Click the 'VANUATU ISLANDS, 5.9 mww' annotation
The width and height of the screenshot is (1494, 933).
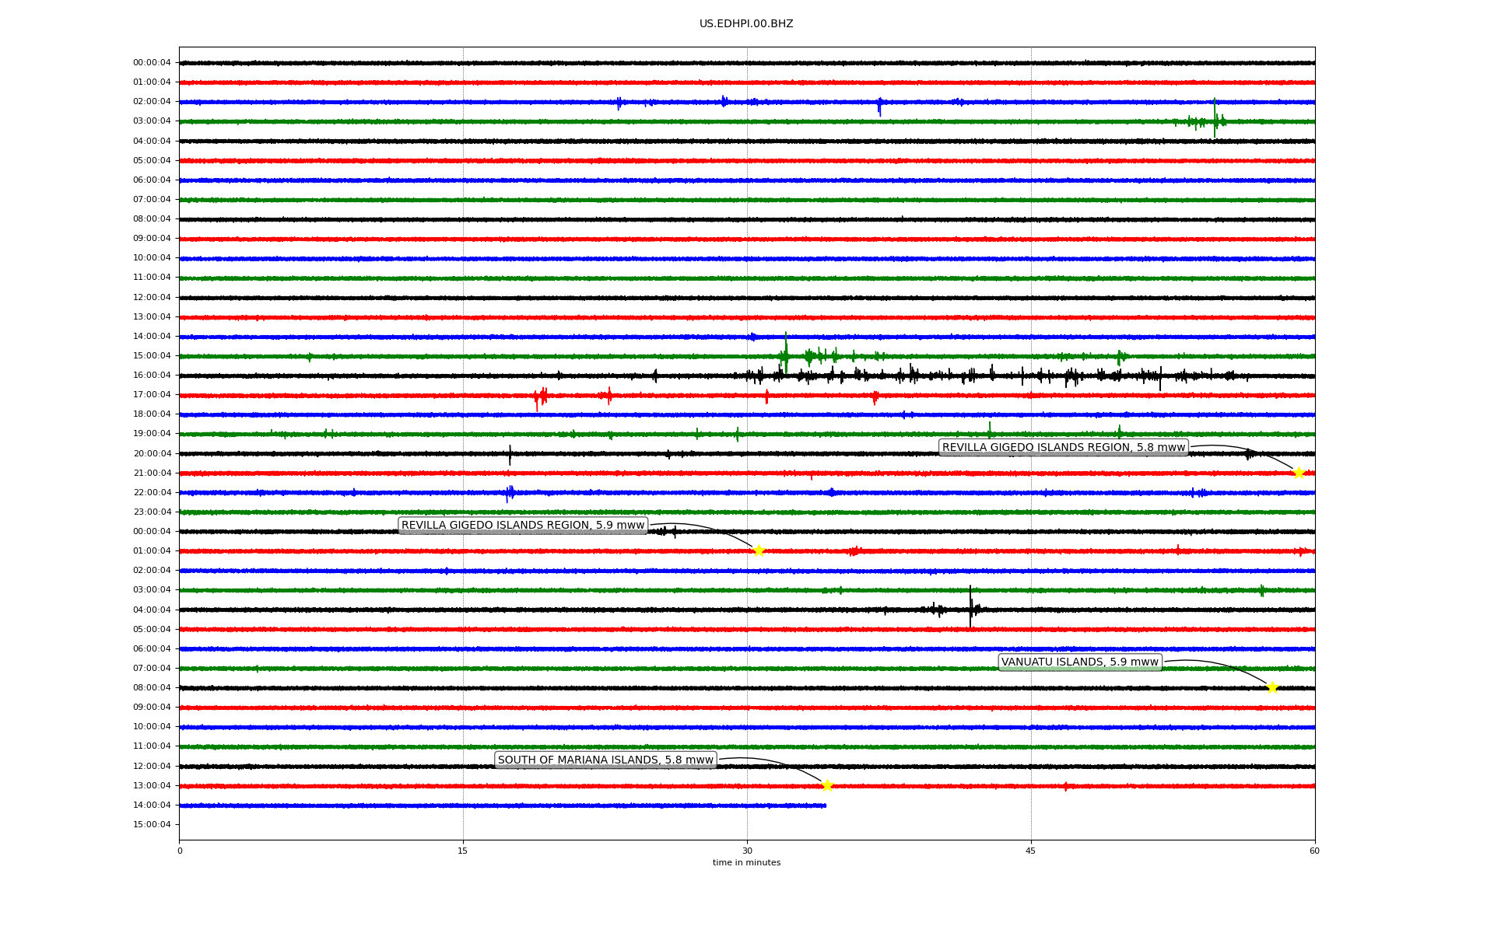(1080, 662)
